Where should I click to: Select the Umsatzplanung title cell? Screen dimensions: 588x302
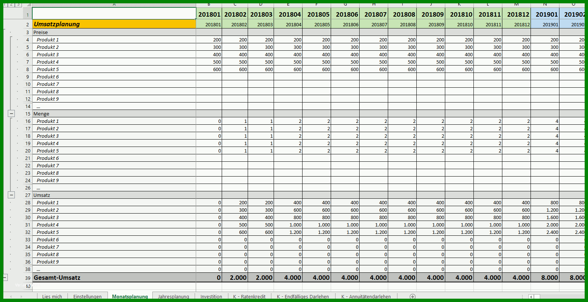click(x=114, y=24)
